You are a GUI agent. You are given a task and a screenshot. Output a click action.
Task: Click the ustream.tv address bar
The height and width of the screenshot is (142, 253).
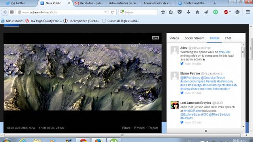(x=63, y=12)
